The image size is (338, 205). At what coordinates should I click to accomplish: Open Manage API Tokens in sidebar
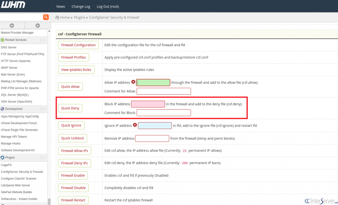[14, 137]
